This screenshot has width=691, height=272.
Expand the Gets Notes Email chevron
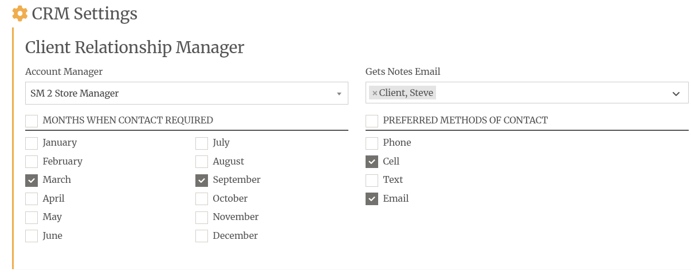pos(676,93)
